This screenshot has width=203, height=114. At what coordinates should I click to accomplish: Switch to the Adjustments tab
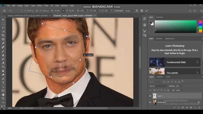pyautogui.click(x=169, y=39)
